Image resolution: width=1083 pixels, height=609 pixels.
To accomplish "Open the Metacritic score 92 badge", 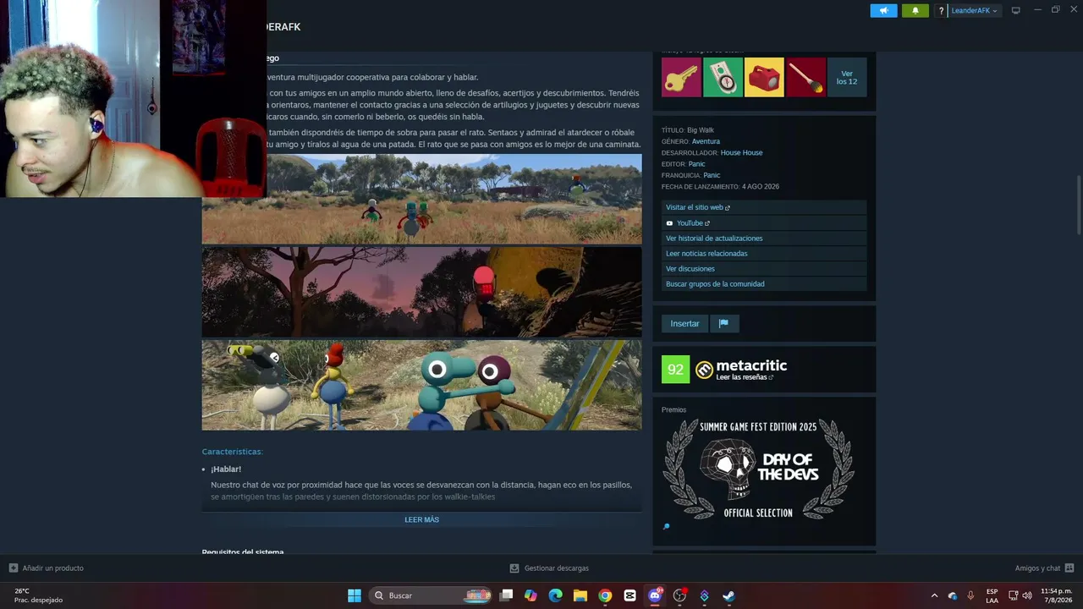I will pyautogui.click(x=675, y=369).
